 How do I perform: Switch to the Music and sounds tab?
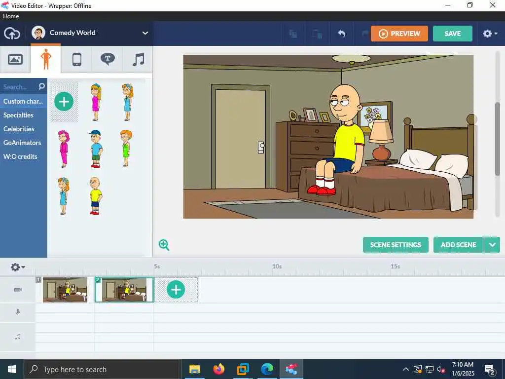pyautogui.click(x=138, y=59)
